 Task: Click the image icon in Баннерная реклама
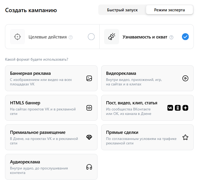coord(89,78)
